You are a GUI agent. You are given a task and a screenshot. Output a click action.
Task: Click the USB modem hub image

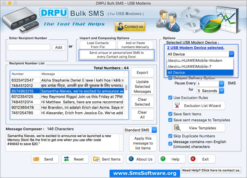[20, 20]
